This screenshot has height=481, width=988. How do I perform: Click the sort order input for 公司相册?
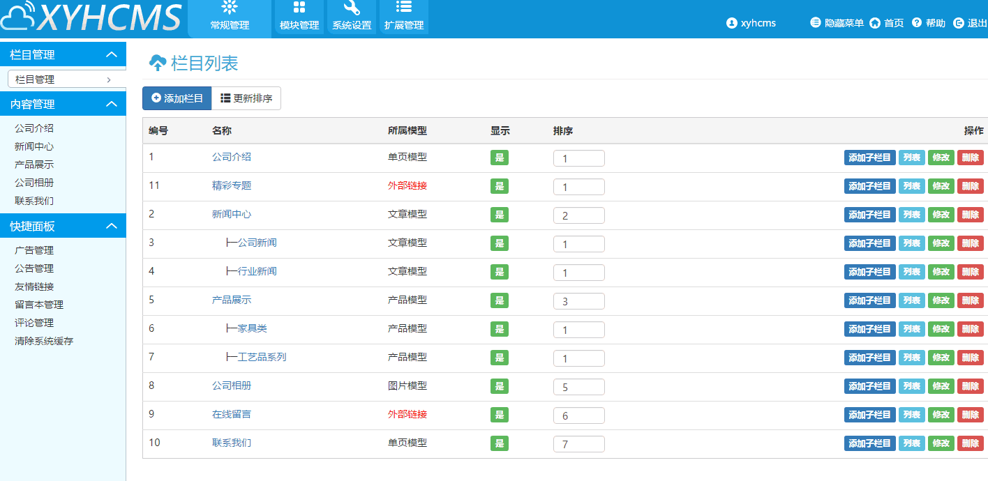coord(578,385)
